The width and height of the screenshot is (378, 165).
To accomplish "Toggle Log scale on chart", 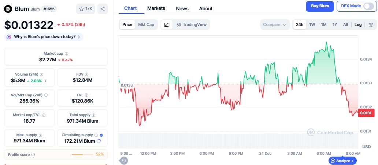I will point(358,24).
